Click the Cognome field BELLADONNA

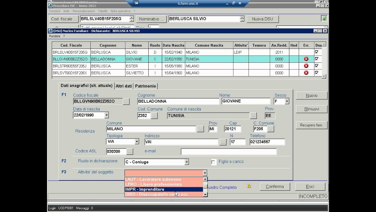coord(178,101)
